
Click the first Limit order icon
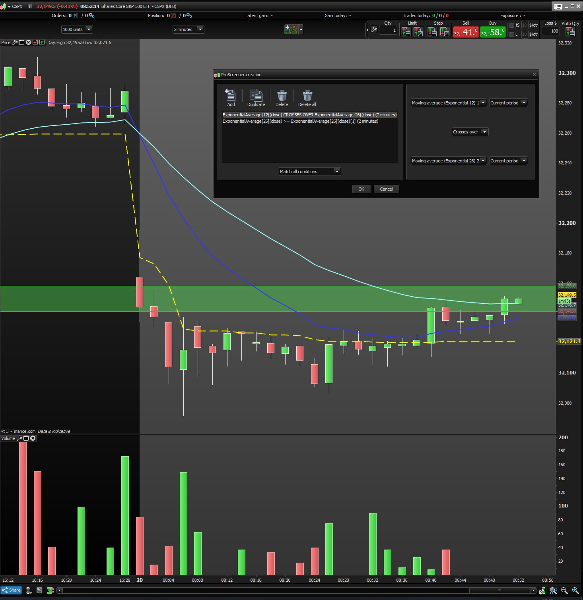point(406,31)
